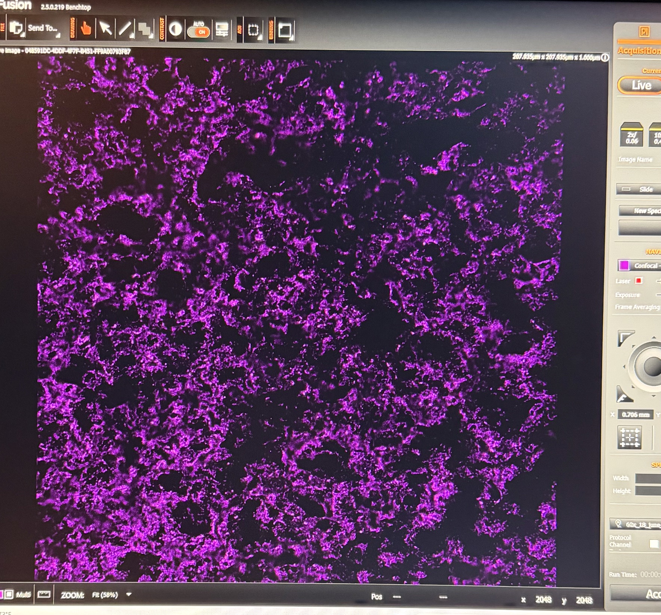Click the Acquisition panel icon at top
The height and width of the screenshot is (615, 661).
click(x=644, y=32)
